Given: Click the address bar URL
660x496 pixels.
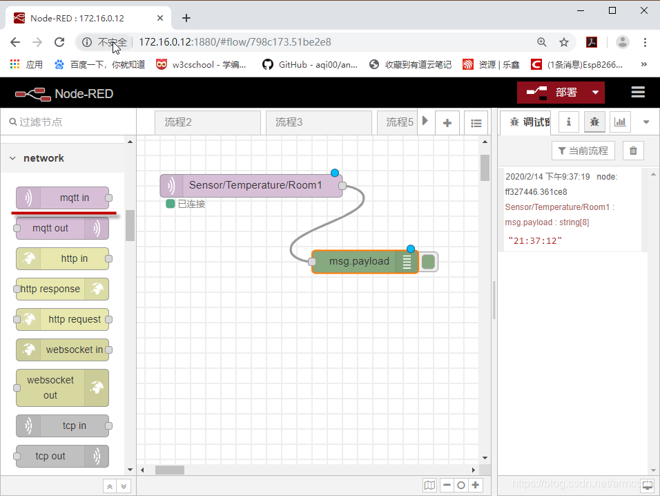Looking at the screenshot, I should (235, 42).
